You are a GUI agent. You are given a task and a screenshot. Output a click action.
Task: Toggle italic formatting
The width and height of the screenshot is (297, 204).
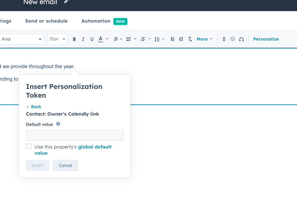pos(83,39)
